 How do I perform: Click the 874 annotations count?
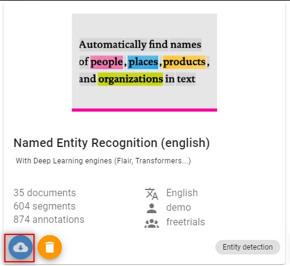click(x=49, y=219)
